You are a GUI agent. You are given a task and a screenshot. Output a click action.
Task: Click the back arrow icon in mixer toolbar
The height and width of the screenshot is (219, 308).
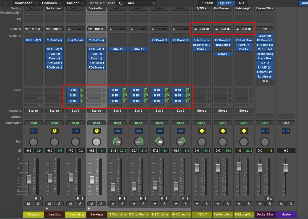tap(6, 3)
